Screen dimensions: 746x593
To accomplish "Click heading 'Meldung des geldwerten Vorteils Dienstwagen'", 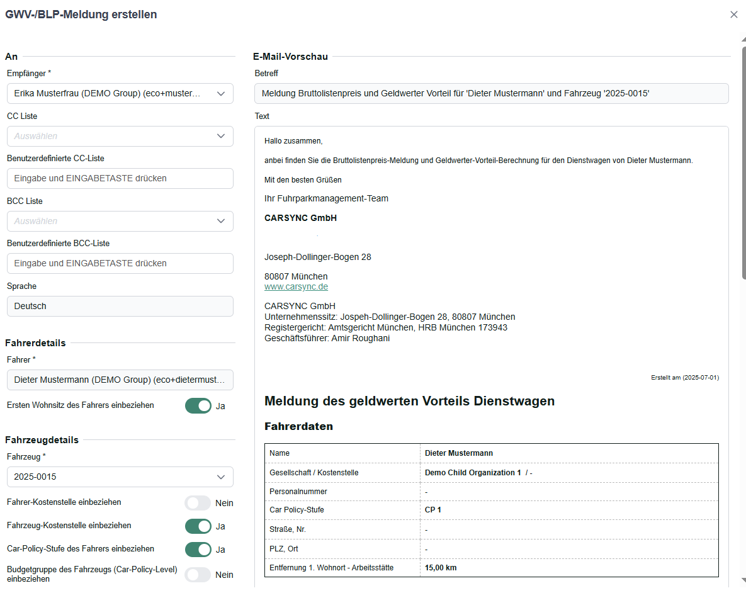I will pyautogui.click(x=410, y=401).
